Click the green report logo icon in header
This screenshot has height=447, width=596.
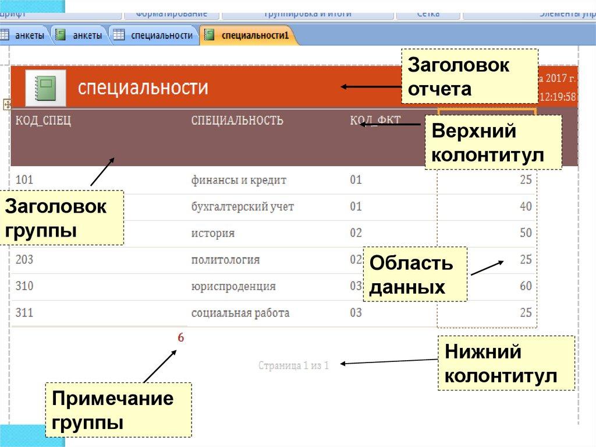pyautogui.click(x=45, y=88)
